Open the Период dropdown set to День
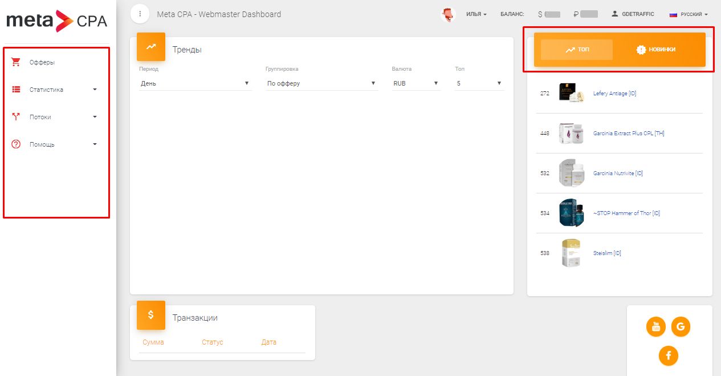This screenshot has height=376, width=721. [x=195, y=83]
